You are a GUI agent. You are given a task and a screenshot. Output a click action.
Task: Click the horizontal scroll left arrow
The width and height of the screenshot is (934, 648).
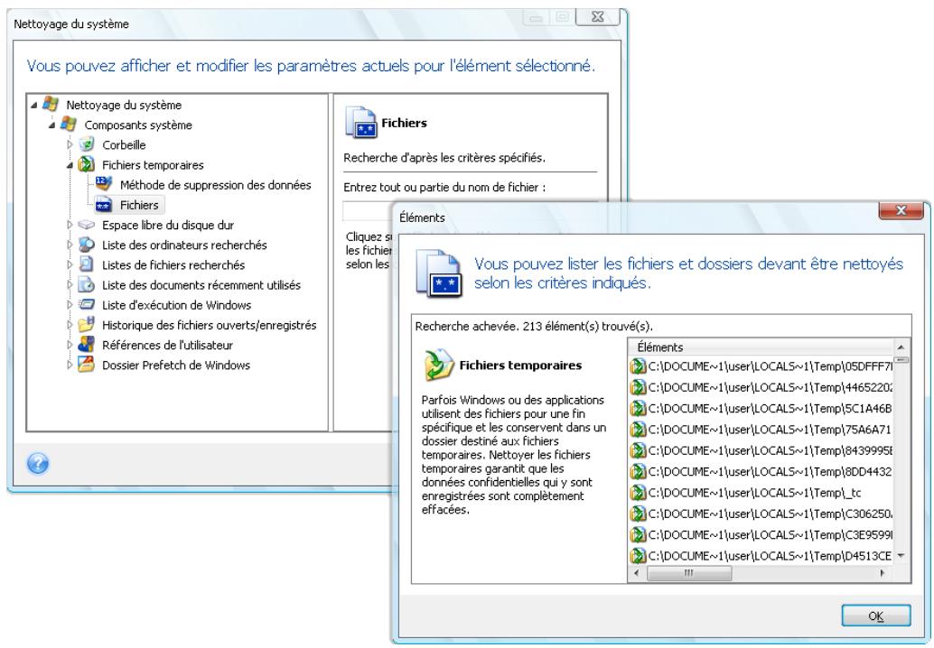pos(636,573)
